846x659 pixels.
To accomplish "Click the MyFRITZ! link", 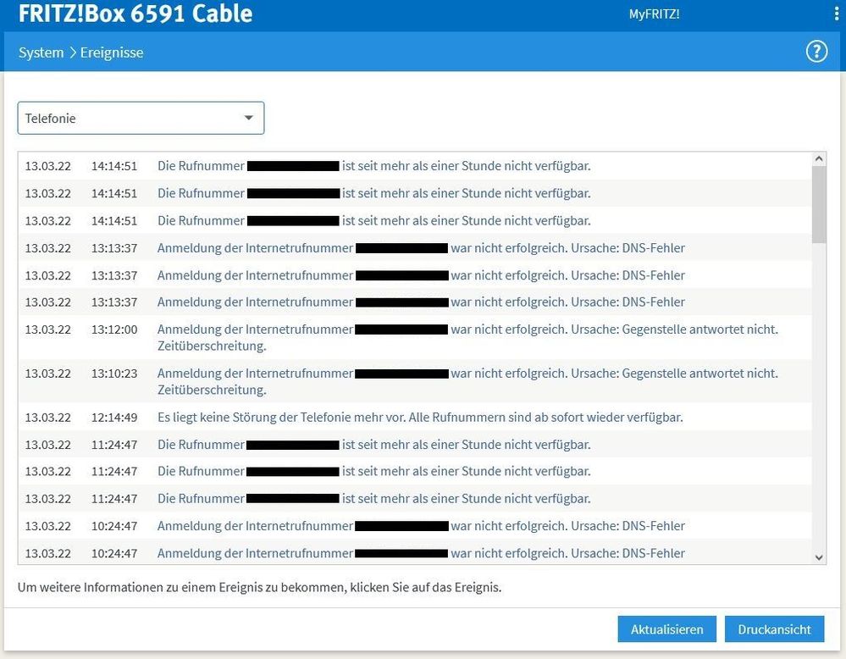I will pos(654,14).
